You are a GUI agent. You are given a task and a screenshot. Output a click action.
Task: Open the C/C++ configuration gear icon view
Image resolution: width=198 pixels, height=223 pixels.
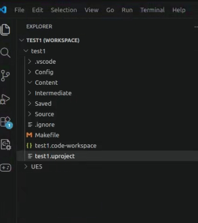click(x=6, y=145)
